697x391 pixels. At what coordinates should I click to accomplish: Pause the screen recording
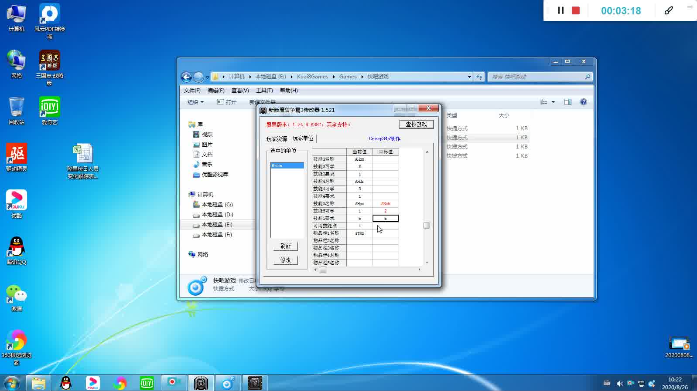click(x=561, y=10)
